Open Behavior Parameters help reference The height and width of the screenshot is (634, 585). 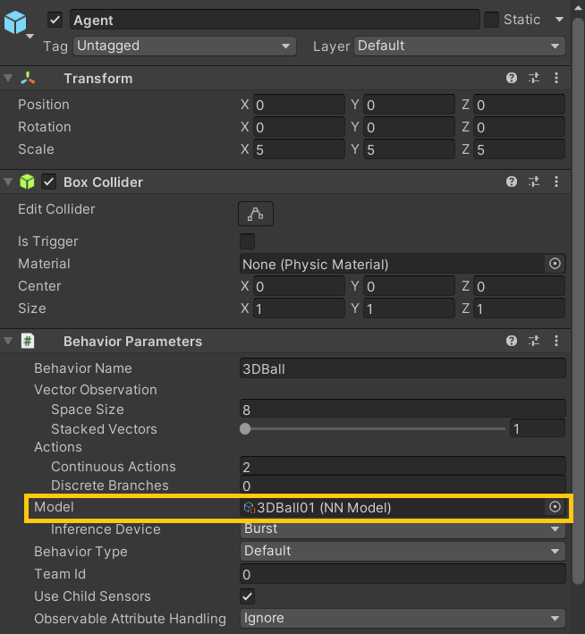tap(512, 341)
